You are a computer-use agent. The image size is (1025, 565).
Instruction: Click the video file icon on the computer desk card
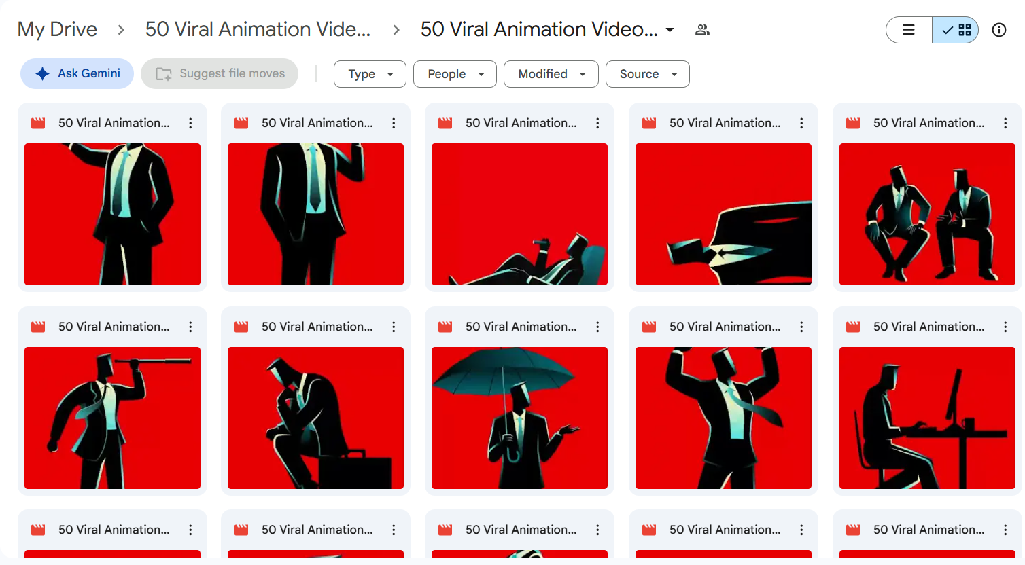click(853, 327)
